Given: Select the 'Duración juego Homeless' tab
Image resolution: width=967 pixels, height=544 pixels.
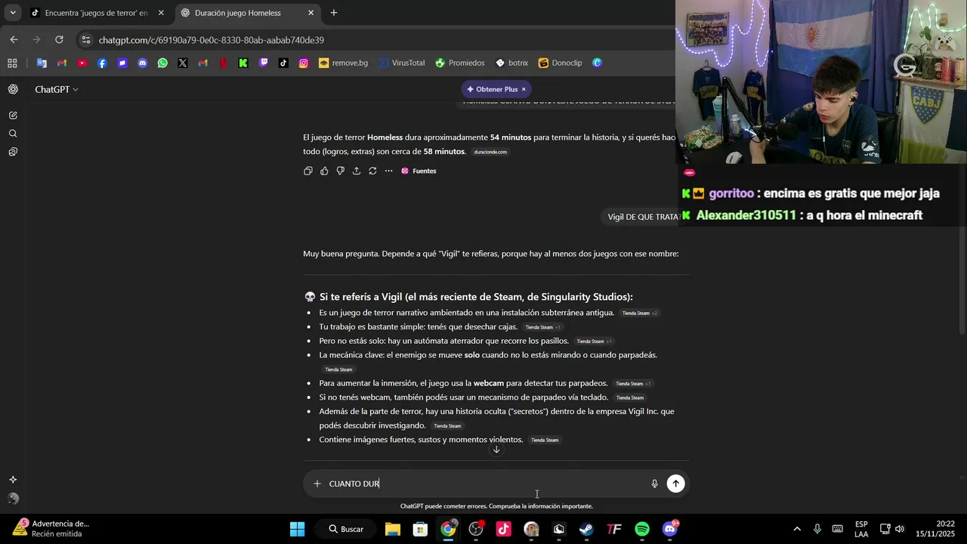Looking at the screenshot, I should tap(238, 13).
